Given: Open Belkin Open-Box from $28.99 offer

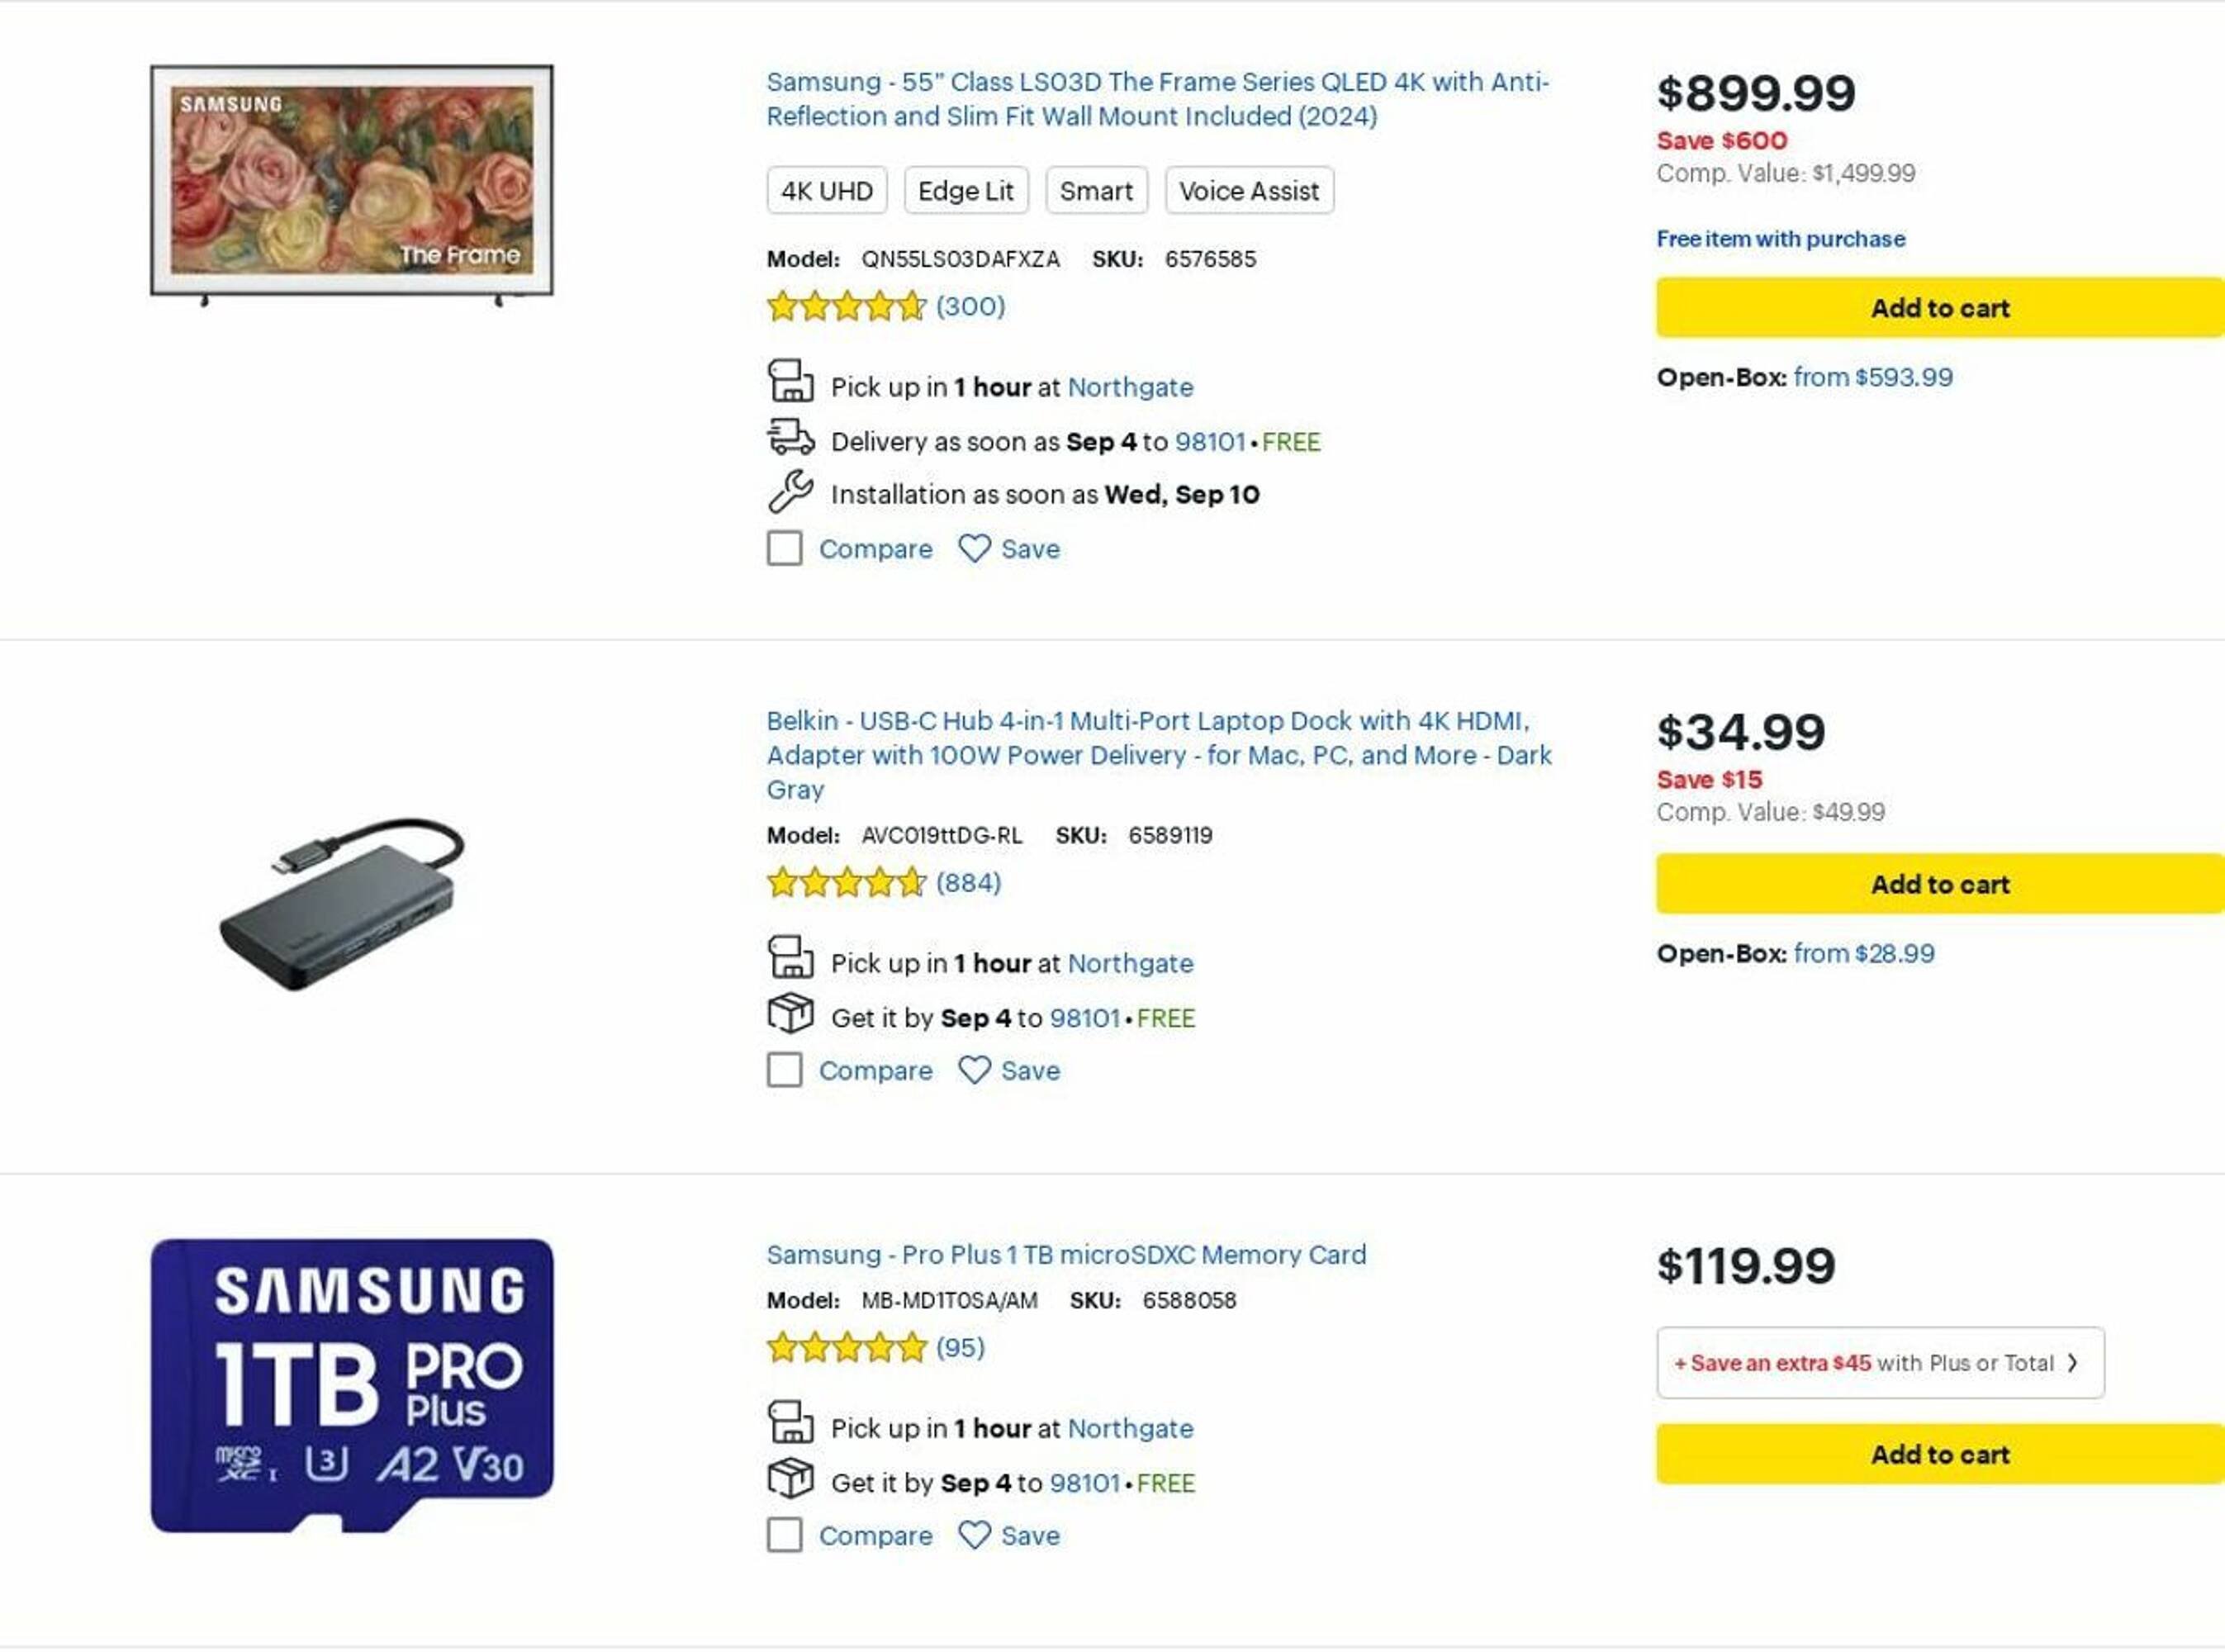Looking at the screenshot, I should (1863, 954).
